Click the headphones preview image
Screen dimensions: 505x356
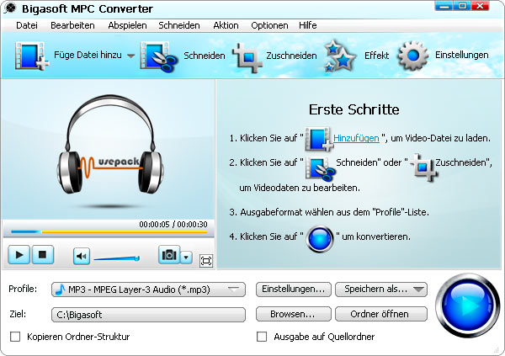110,145
